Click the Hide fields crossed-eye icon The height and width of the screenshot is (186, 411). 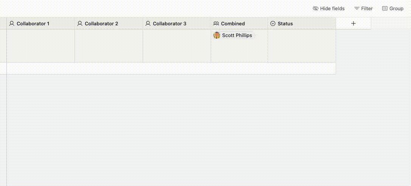(316, 8)
